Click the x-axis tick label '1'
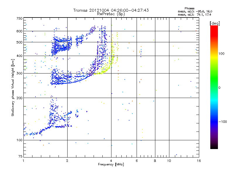The image size is (234, 175). pyautogui.click(x=23, y=161)
